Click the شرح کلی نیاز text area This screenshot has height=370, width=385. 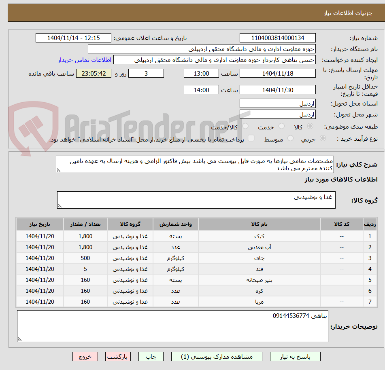(195, 165)
